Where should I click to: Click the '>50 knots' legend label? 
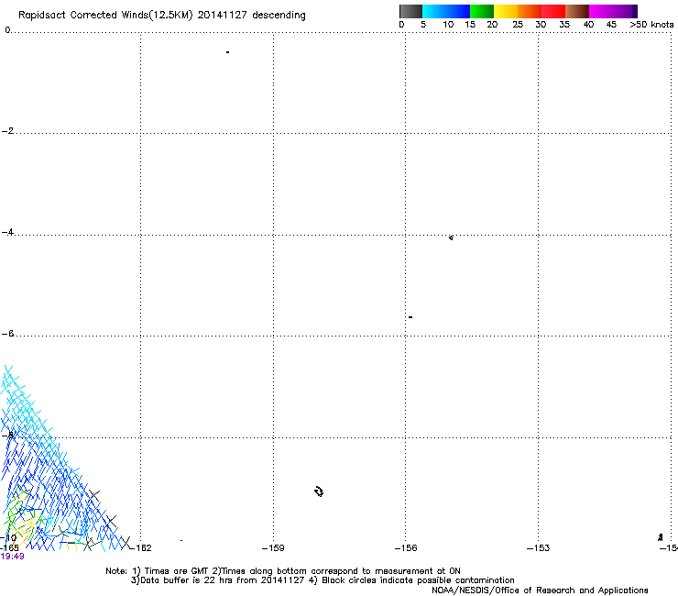[651, 25]
